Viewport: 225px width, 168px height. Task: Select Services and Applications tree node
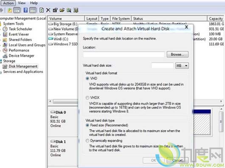click(x=23, y=71)
